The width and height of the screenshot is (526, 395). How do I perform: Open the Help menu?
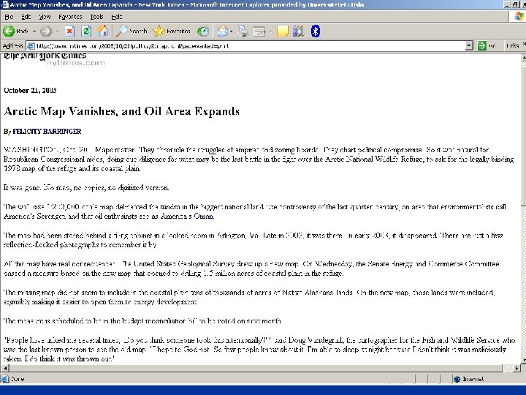point(116,17)
